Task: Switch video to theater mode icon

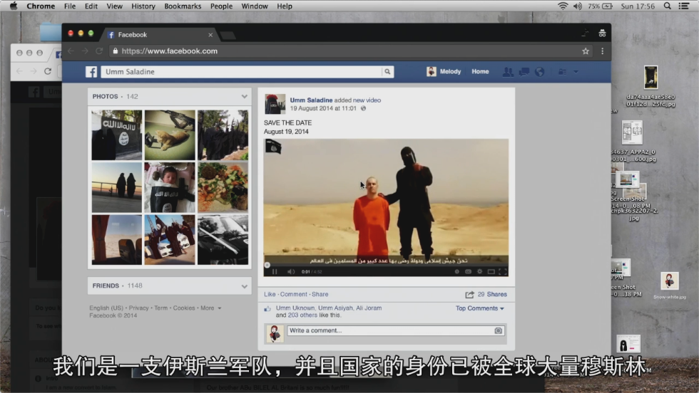Action: click(x=491, y=271)
